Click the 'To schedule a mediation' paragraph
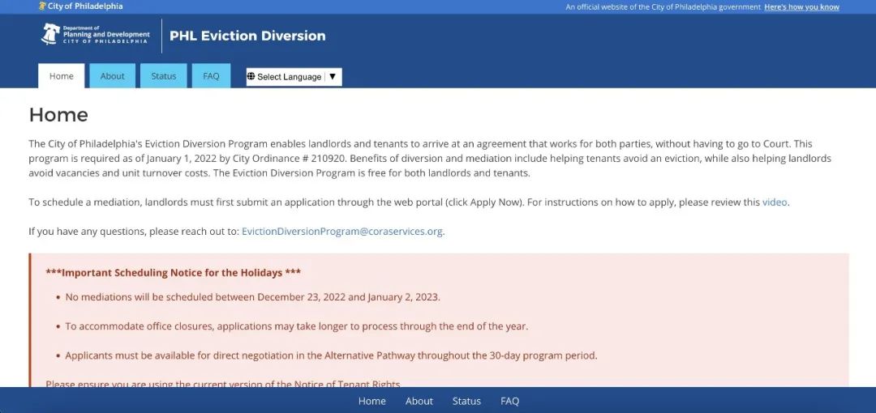 tap(409, 202)
